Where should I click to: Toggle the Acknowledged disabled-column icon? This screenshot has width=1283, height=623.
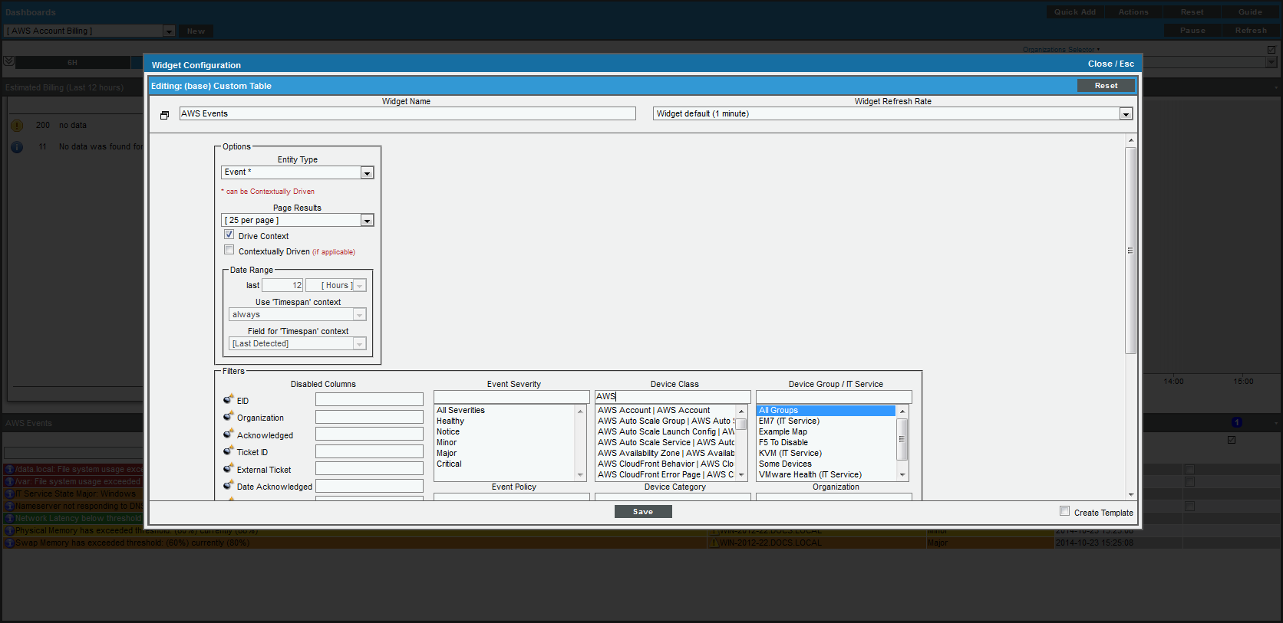click(x=228, y=434)
